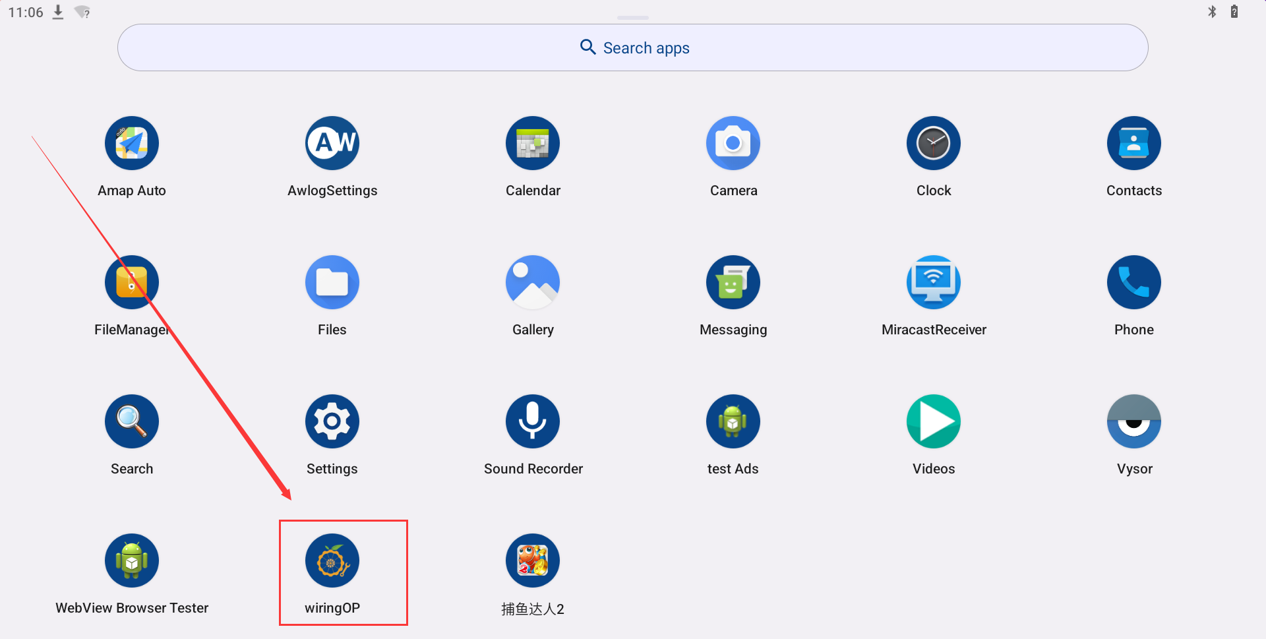Open the Settings app

pos(332,421)
